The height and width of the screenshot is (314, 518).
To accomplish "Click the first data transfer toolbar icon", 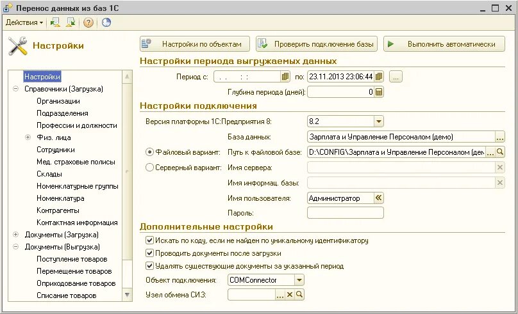I will pos(55,22).
